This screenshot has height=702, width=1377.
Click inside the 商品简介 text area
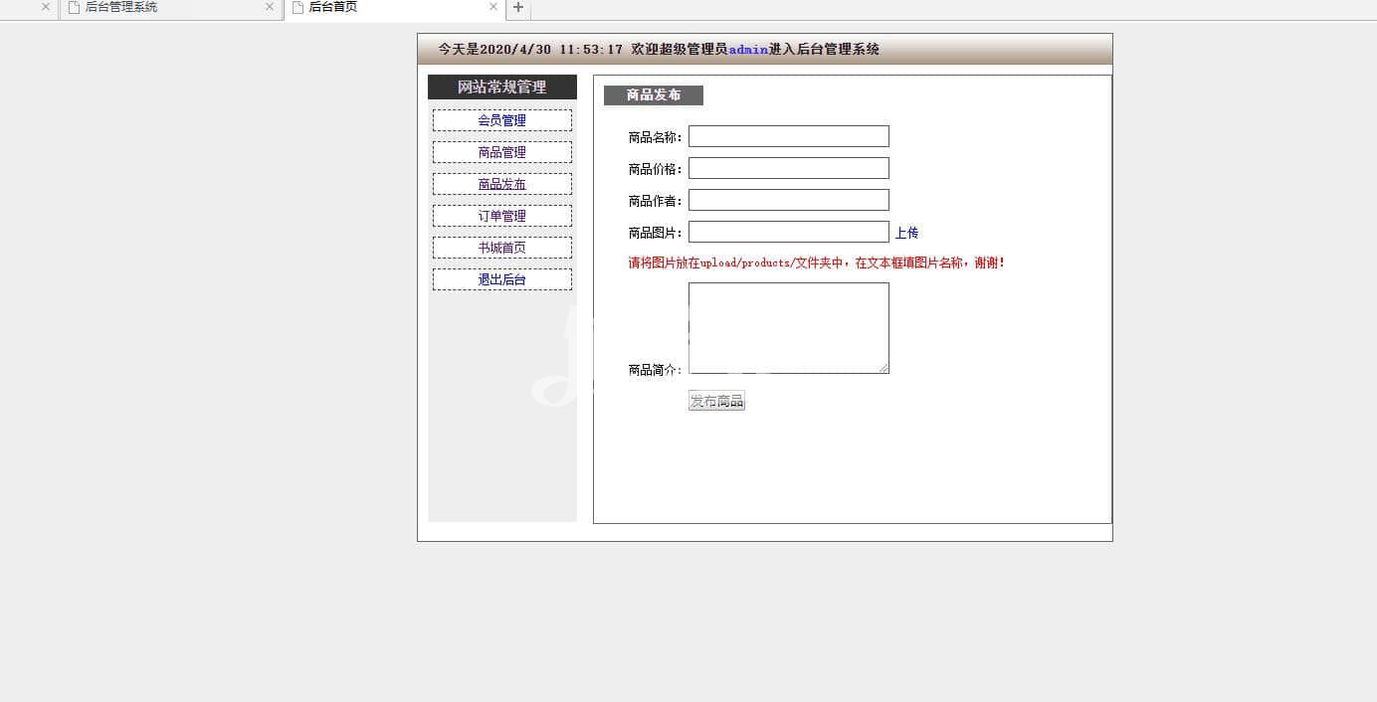coord(788,327)
